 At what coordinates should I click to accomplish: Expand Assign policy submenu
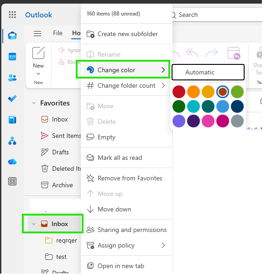click(x=126, y=245)
